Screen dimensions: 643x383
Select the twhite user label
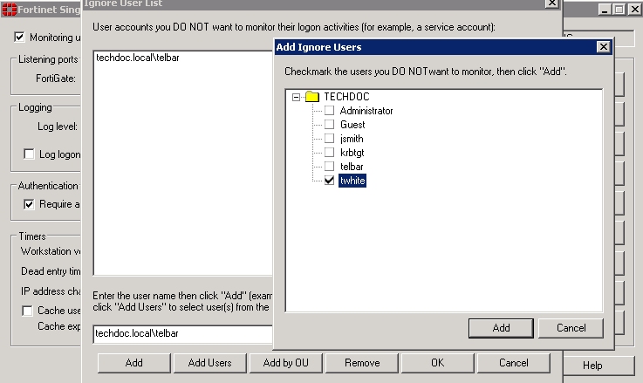[x=352, y=181]
